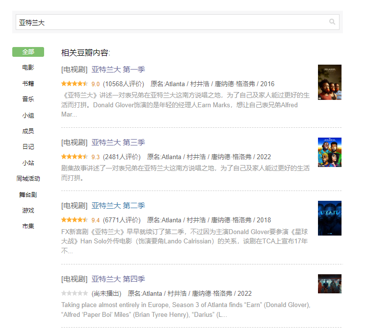Click the description starting FX新喜剧
Screen dimensions: 366x334
point(185,241)
